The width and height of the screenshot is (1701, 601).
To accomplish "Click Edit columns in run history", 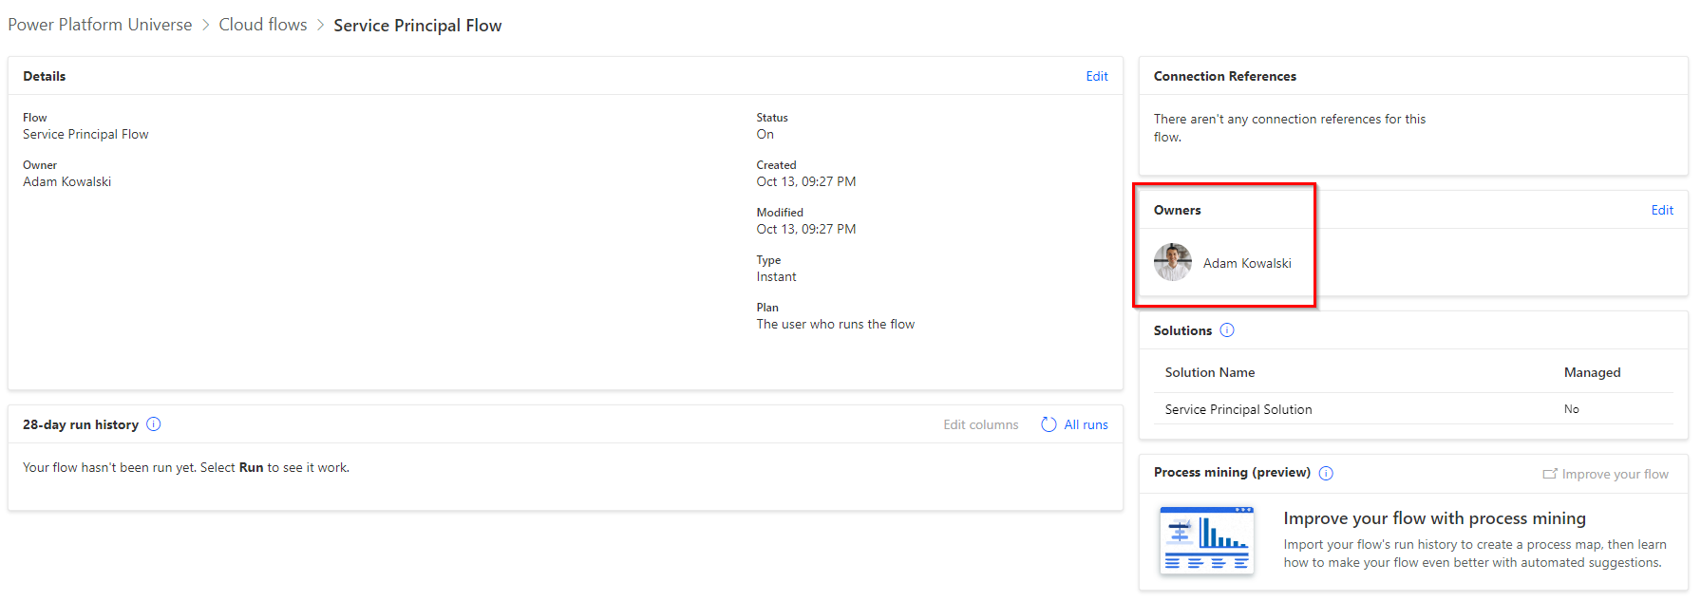I will 980,424.
